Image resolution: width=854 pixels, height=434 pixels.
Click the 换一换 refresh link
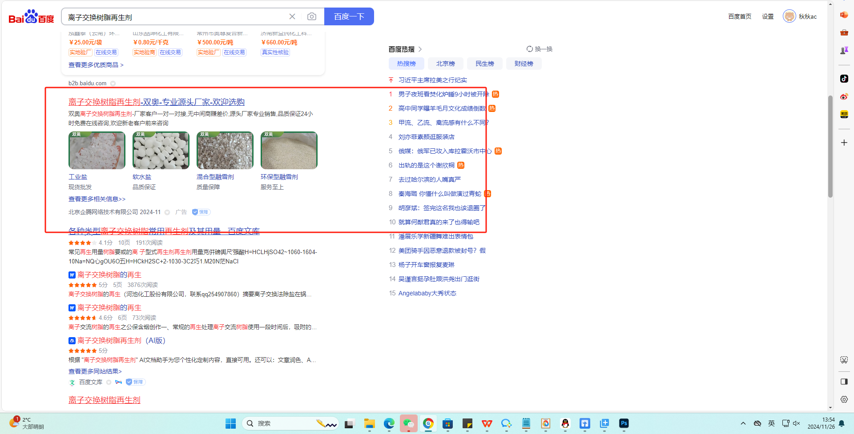[x=540, y=49]
